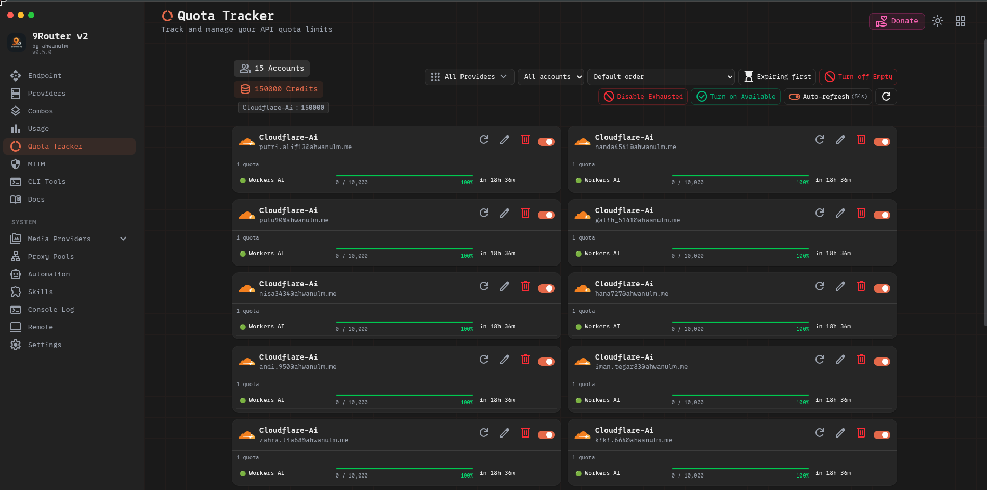The height and width of the screenshot is (490, 987).
Task: Toggle off the nisa3434 account
Action: coord(546,288)
